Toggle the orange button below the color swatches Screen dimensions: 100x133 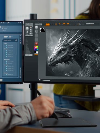tap(36, 55)
